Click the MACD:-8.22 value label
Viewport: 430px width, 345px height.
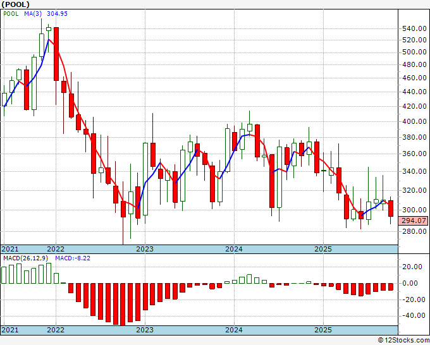(73, 258)
